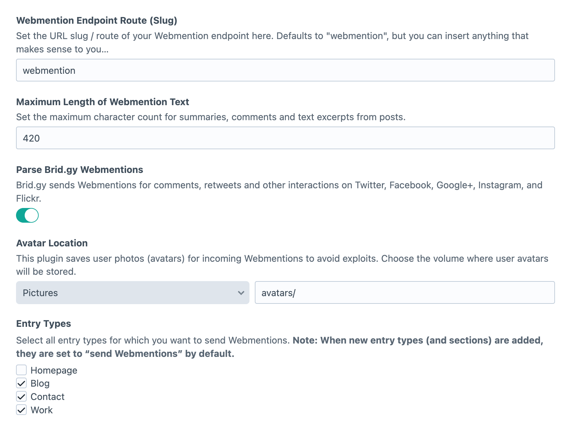The height and width of the screenshot is (432, 571).
Task: Uncheck the Blog entry type checkbox
Action: [21, 383]
